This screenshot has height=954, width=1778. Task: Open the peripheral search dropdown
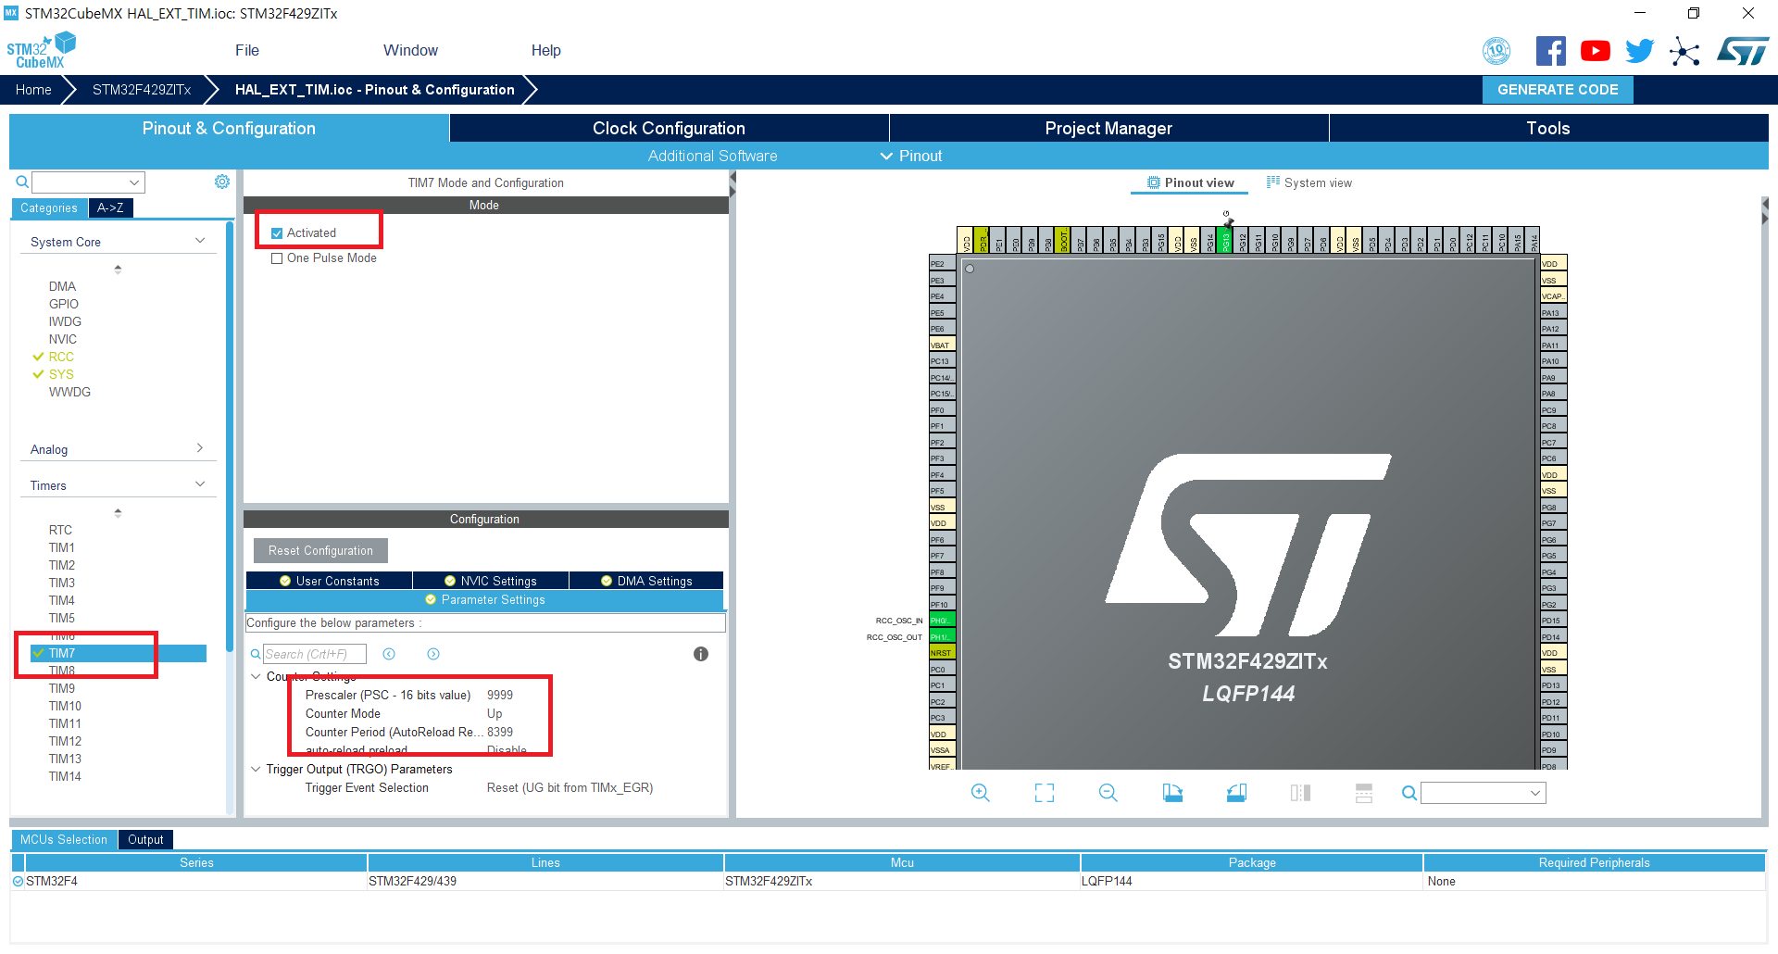[134, 182]
